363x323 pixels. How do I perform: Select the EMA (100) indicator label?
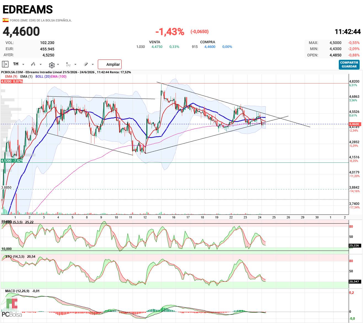(59, 77)
